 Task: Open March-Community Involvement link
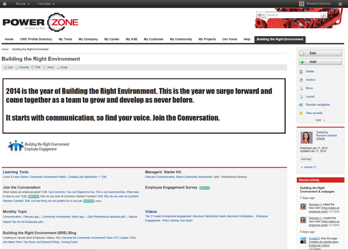pos(194,177)
